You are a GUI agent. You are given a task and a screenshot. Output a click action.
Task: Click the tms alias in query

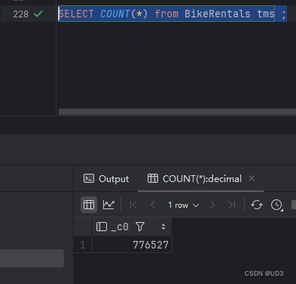tap(266, 14)
